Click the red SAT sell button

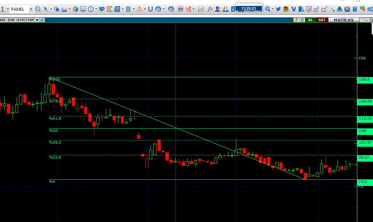pos(322,20)
